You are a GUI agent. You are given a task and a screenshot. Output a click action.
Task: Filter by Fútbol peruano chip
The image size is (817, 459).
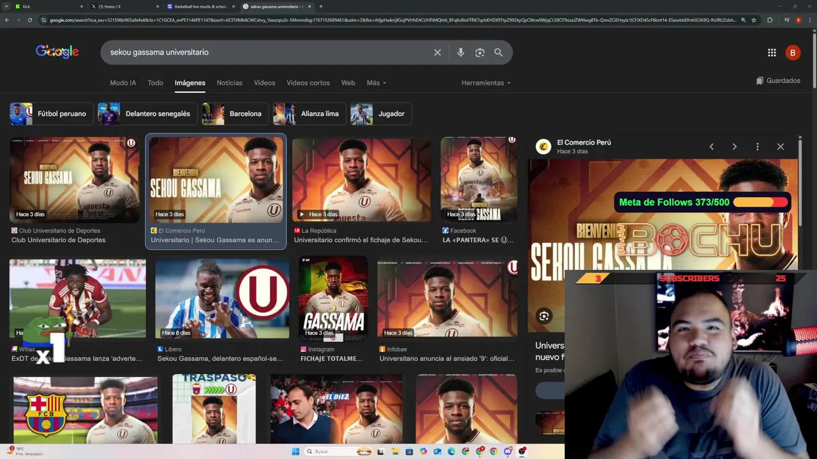point(52,113)
